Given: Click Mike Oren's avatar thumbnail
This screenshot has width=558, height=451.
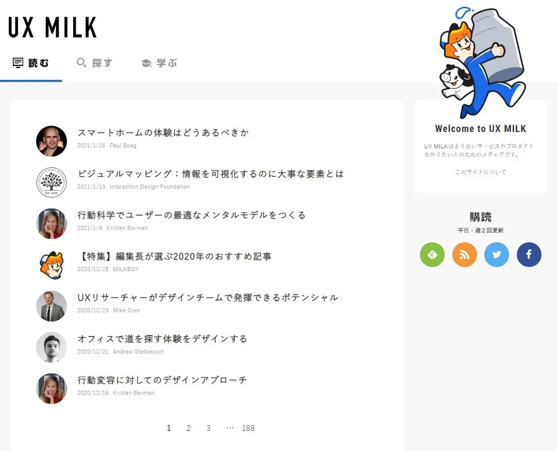Looking at the screenshot, I should point(52,307).
